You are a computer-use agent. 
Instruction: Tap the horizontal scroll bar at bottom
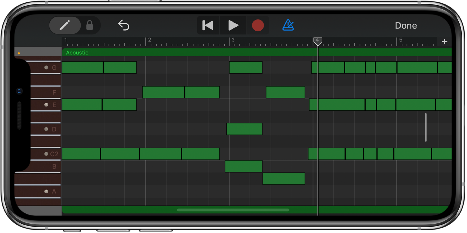[x=233, y=210]
